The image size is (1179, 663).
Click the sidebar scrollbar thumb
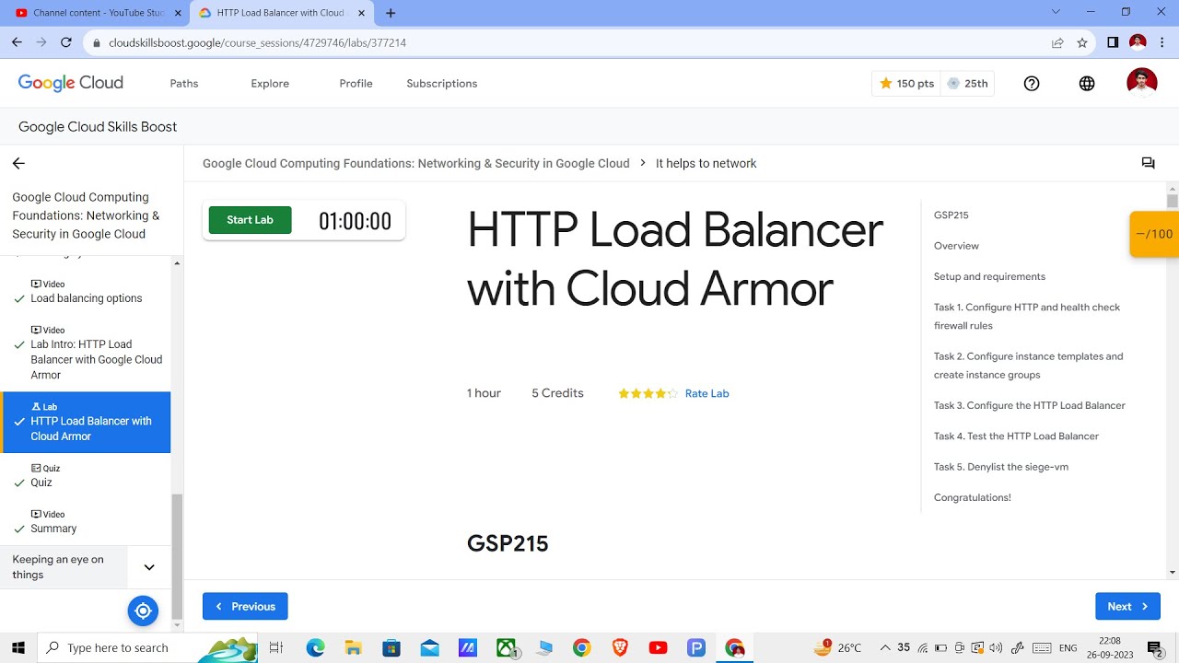pos(178,558)
